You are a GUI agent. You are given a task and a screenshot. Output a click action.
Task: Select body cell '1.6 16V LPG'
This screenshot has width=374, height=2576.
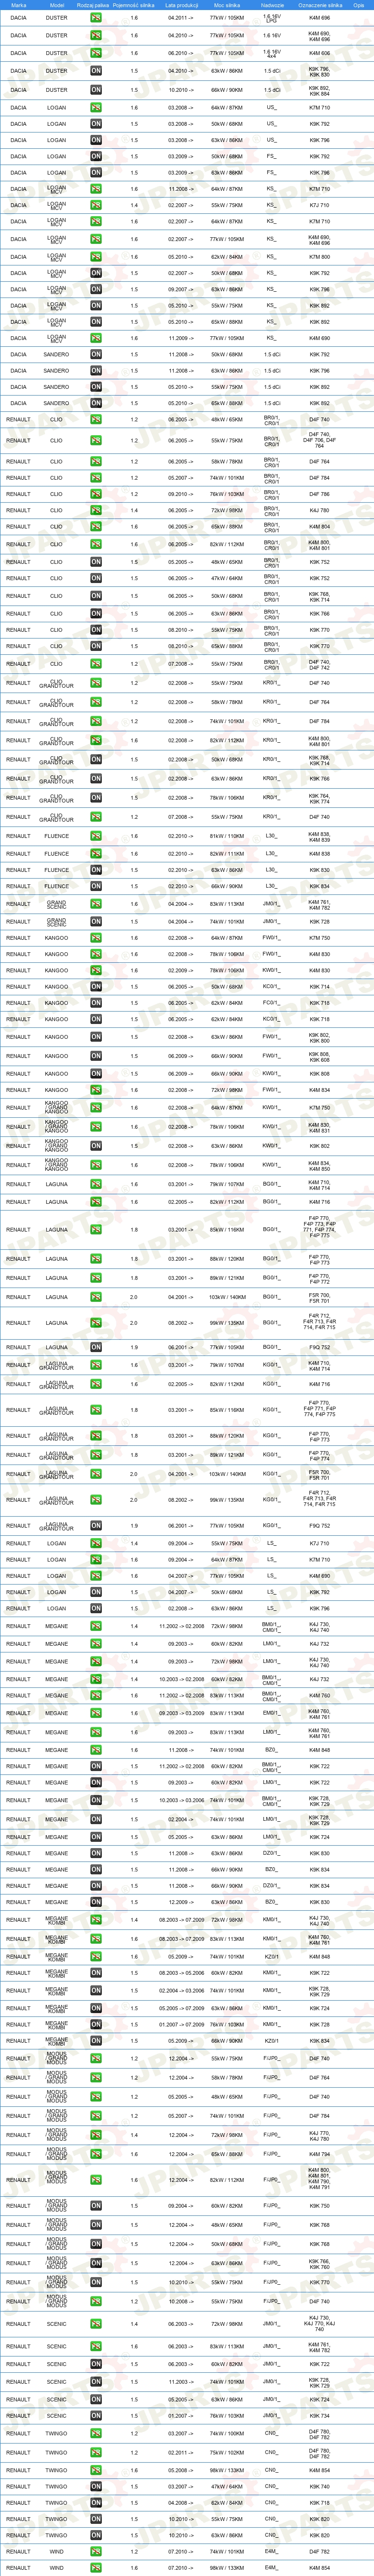click(272, 18)
